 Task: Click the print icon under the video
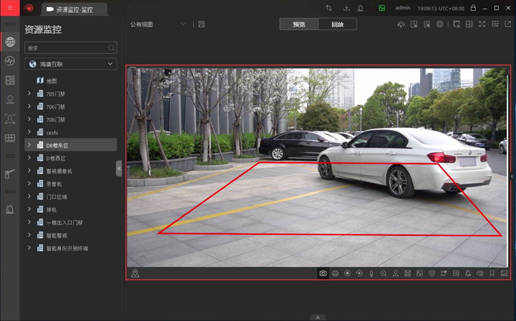335,273
